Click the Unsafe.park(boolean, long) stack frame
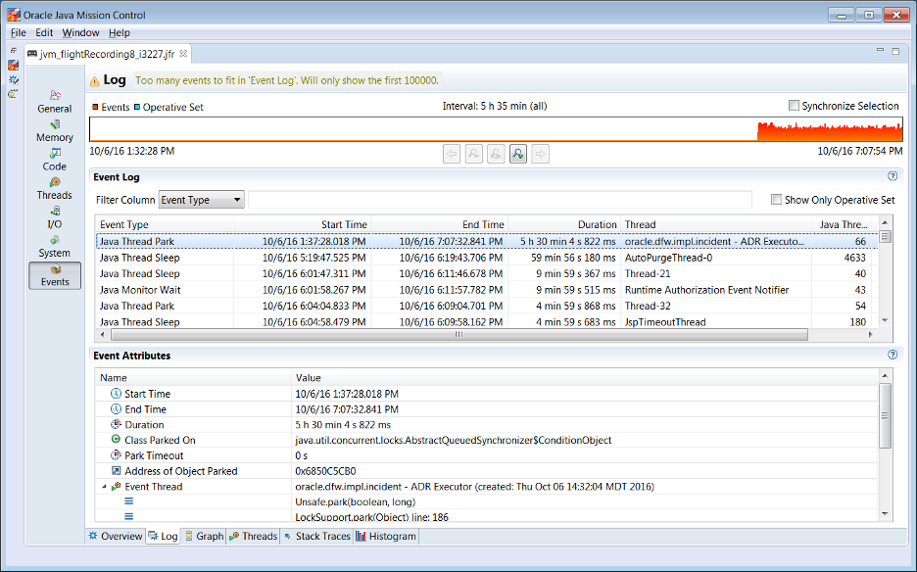Viewport: 917px width, 572px height. click(x=355, y=501)
